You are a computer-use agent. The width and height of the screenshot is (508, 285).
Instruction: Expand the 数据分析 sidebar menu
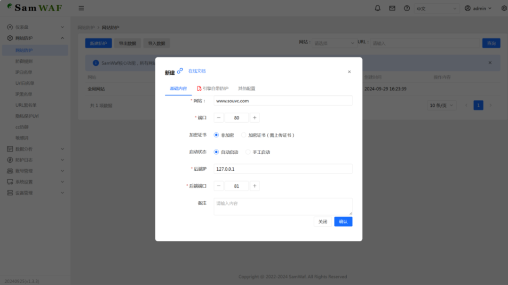[x=36, y=149]
